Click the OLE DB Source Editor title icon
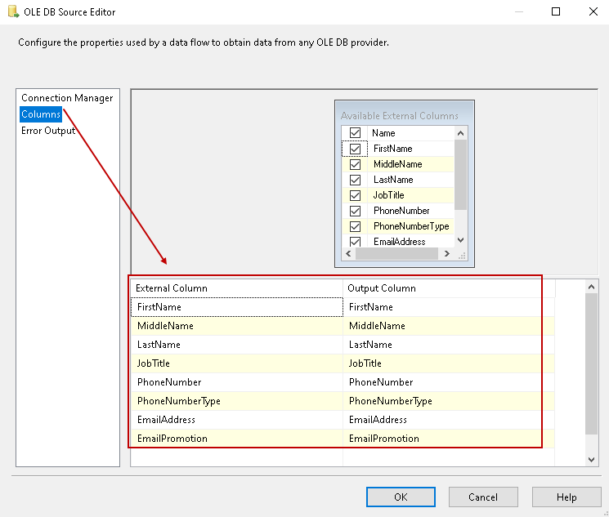Screen dimensions: 609x517 point(14,11)
